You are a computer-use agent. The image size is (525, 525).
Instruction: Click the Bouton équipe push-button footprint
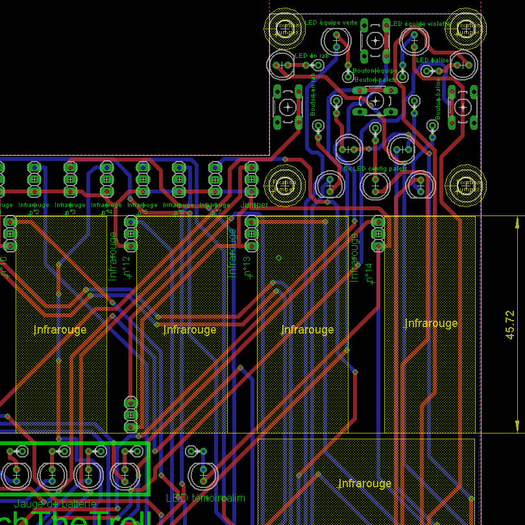click(374, 40)
